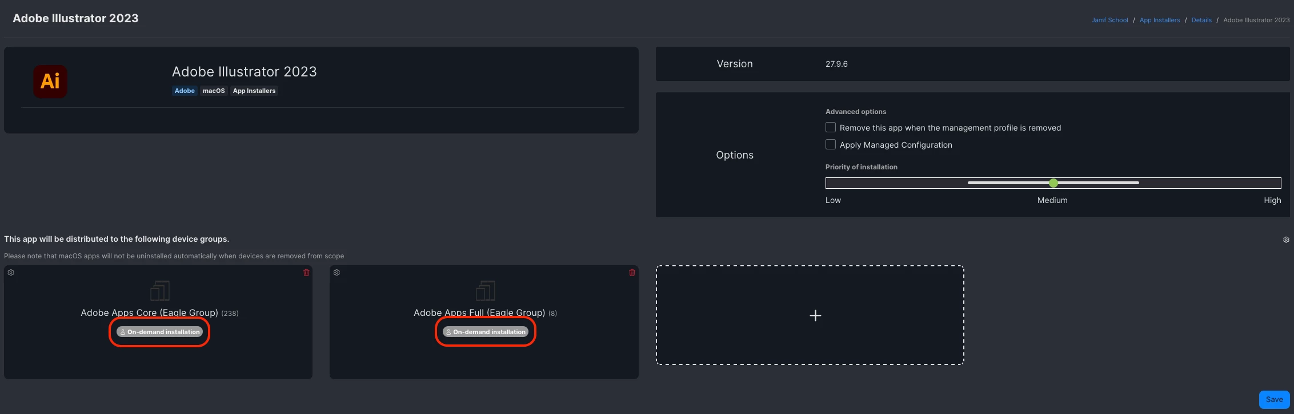
Task: Delete Adobe Apps Core group with trash icon
Action: tap(306, 273)
